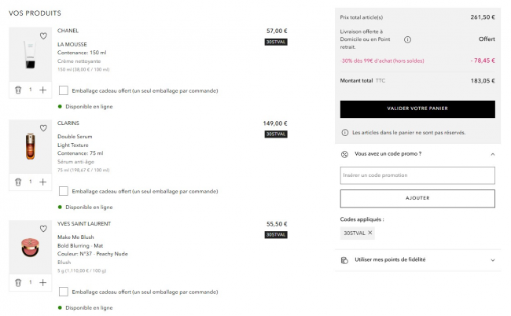Tick gift wrap checkbox for Clarins serum

tap(64, 190)
